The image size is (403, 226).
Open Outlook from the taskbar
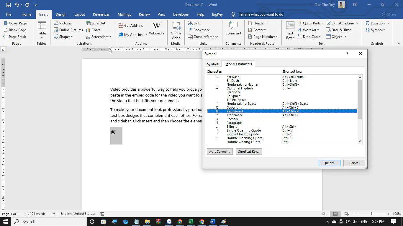point(125,222)
